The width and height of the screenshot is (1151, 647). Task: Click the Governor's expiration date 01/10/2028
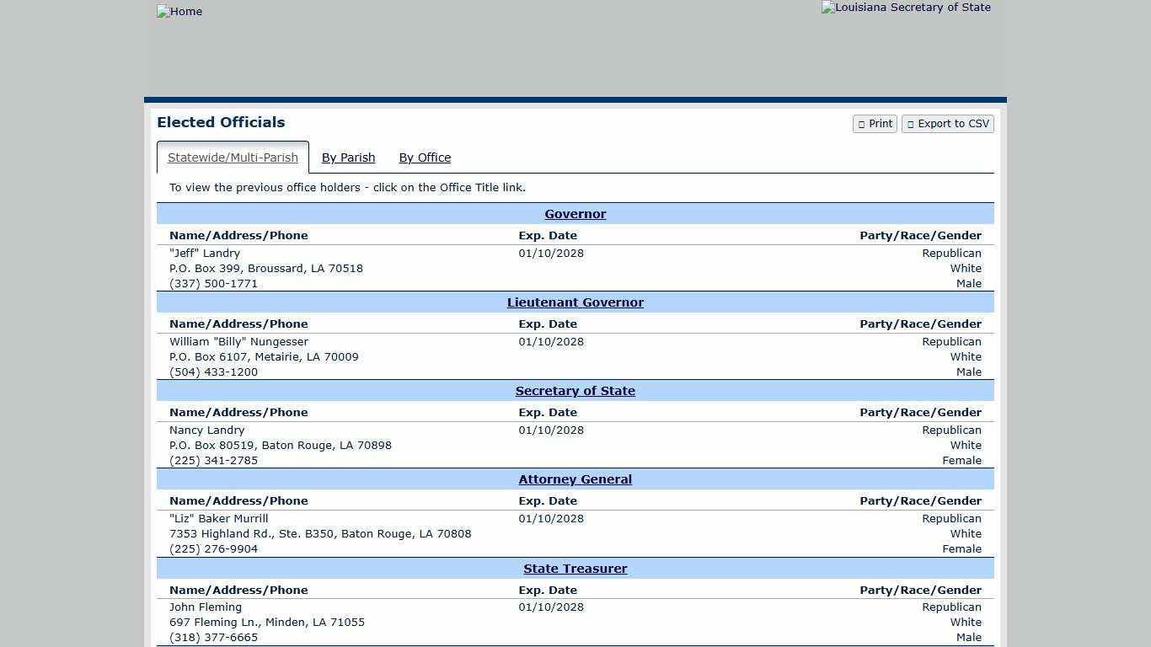pyautogui.click(x=551, y=254)
